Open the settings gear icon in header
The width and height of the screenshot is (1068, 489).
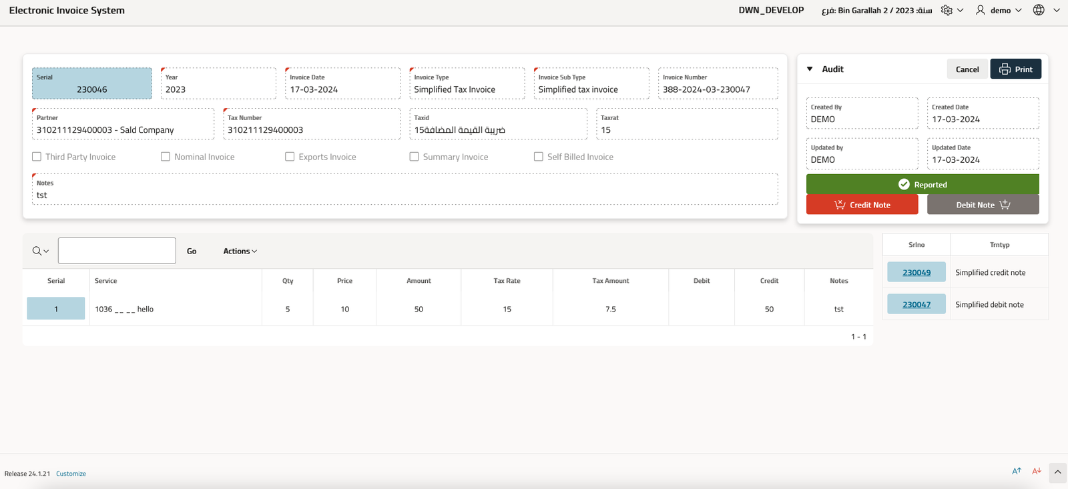[947, 10]
